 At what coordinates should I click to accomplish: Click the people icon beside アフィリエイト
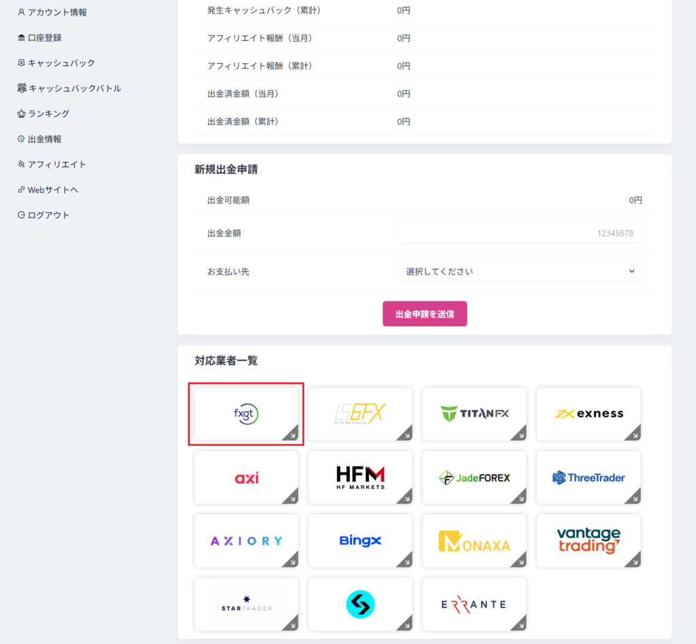(x=21, y=165)
